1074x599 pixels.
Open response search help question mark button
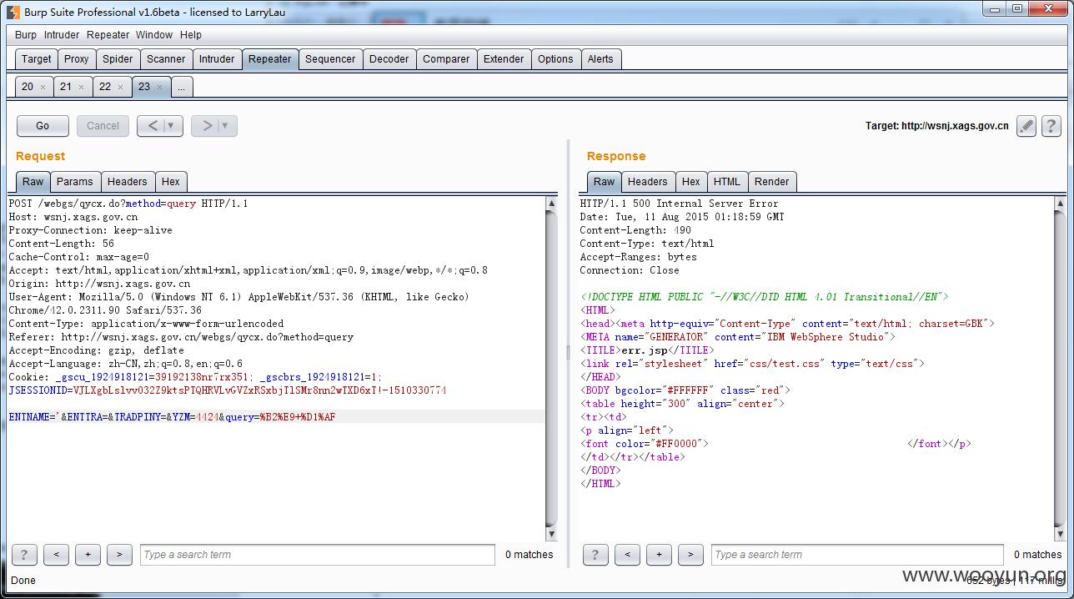pos(595,554)
